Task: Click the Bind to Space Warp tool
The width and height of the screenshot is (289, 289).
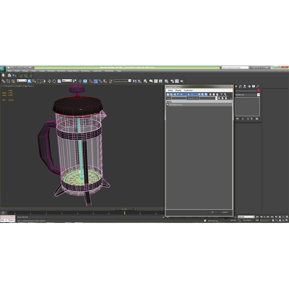Action: click(13, 81)
